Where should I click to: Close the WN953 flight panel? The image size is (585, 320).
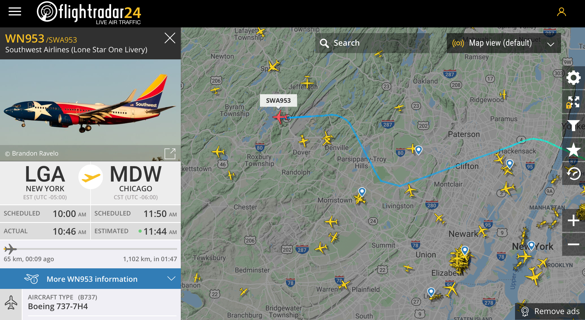tap(170, 38)
